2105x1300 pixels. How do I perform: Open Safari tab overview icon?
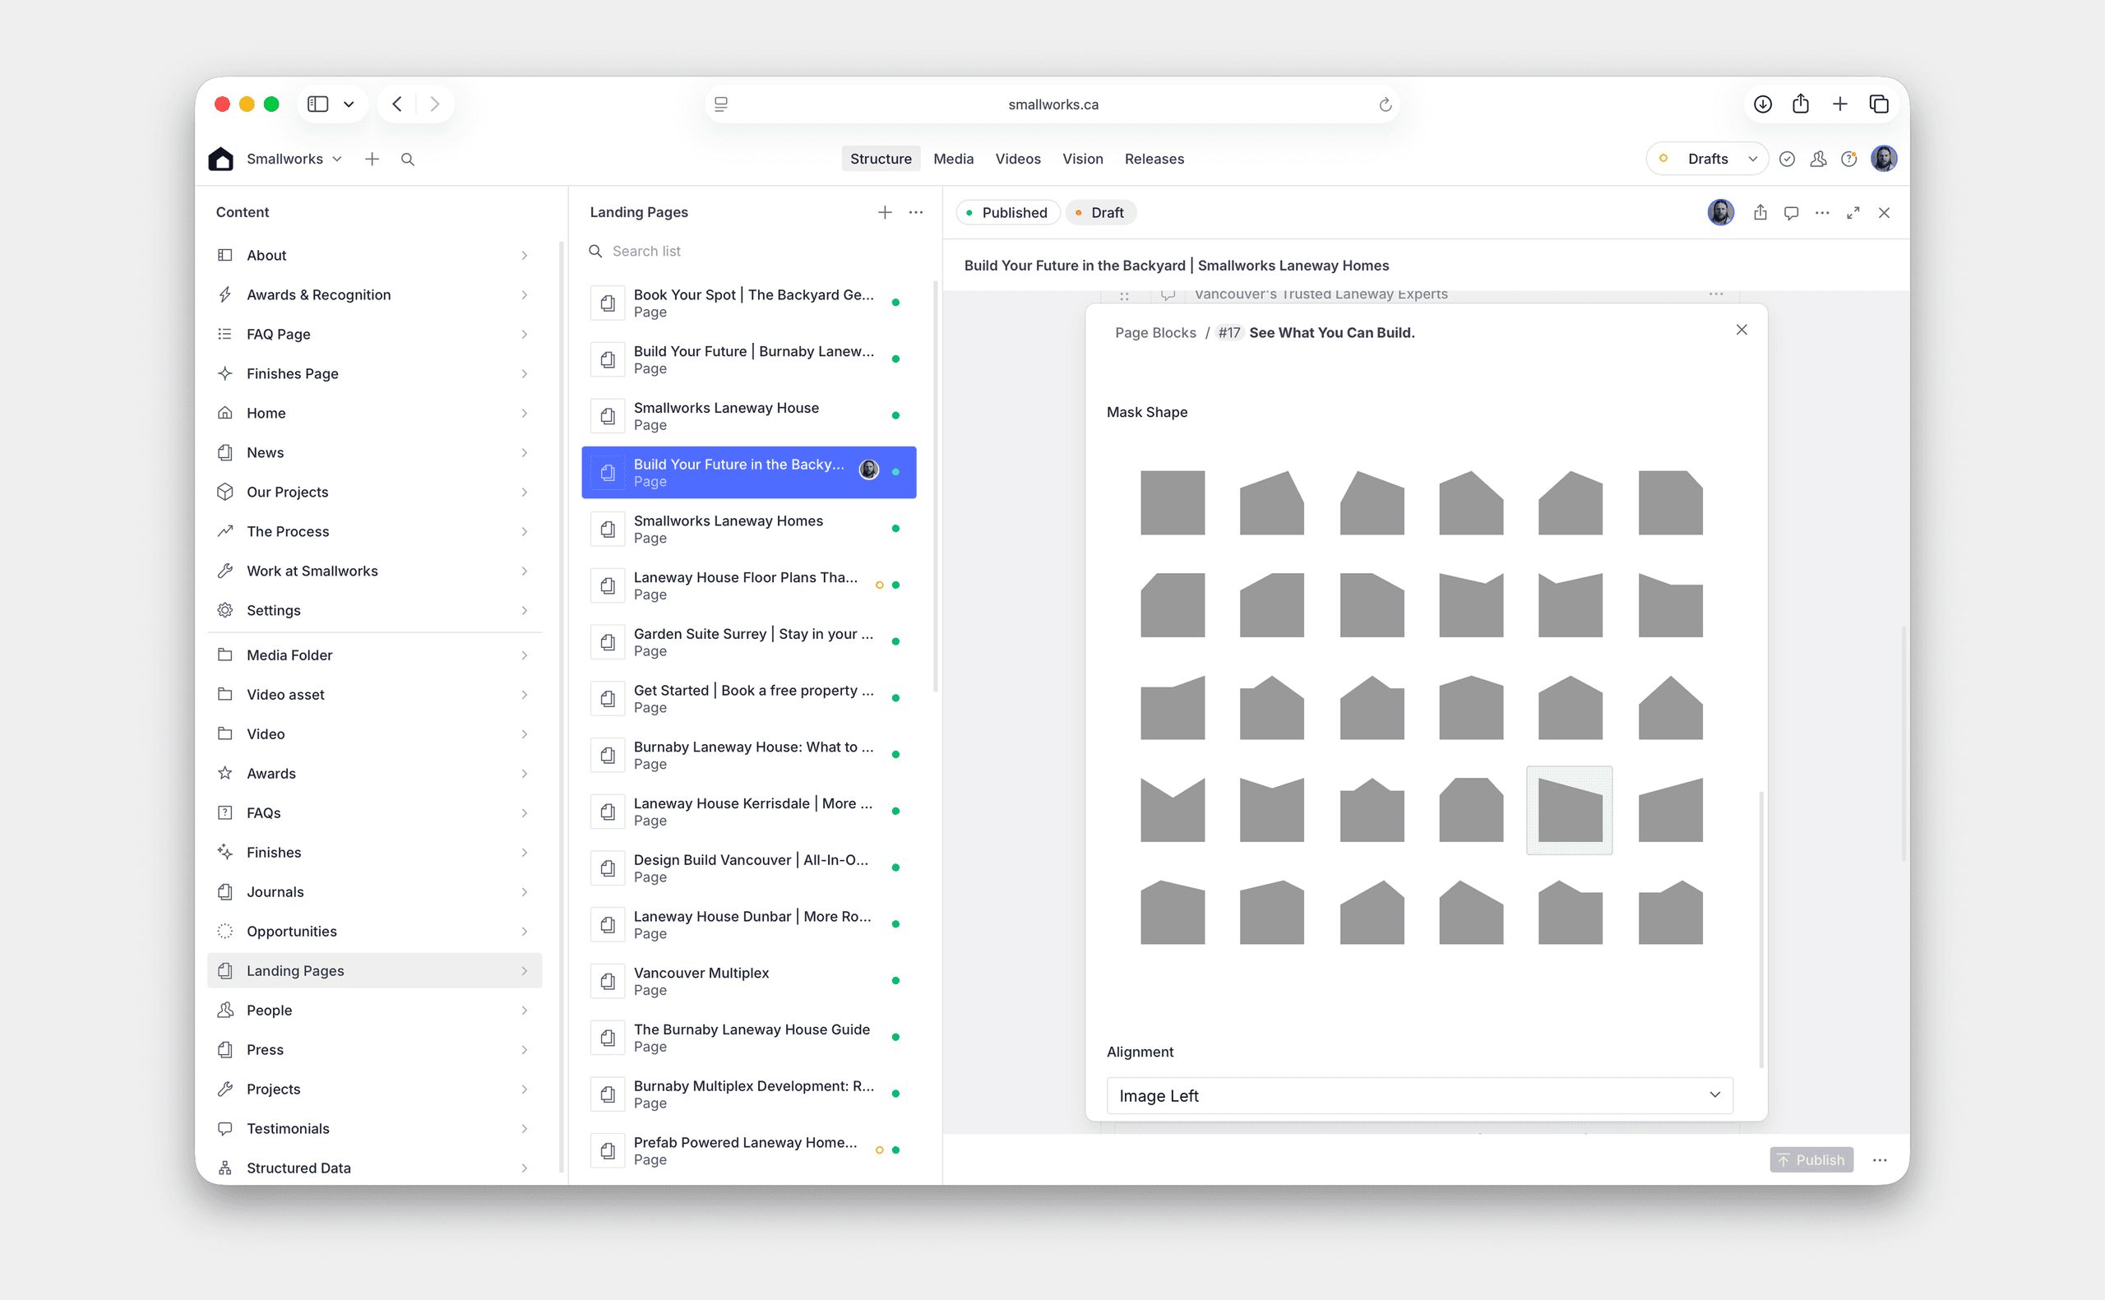pos(1879,104)
